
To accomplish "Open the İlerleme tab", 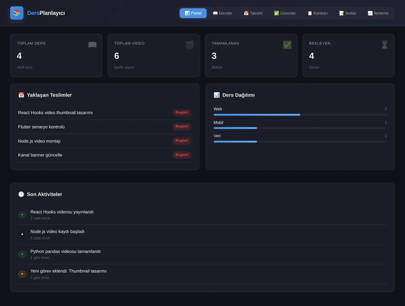I will 378,13.
